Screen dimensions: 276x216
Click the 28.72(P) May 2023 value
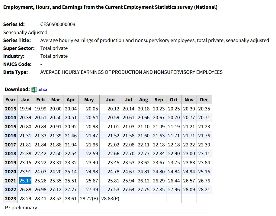point(89,199)
